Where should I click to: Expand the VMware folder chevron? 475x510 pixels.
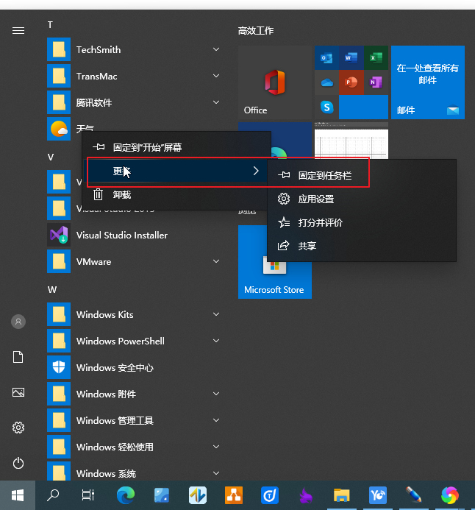point(216,262)
